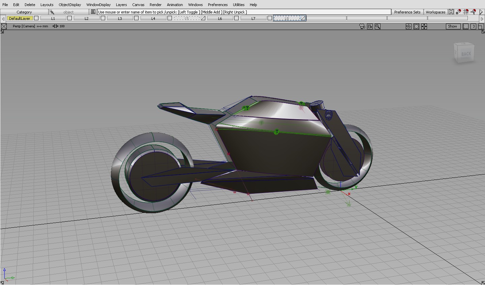
Task: Open the Workspaces dropdown
Action: click(435, 12)
